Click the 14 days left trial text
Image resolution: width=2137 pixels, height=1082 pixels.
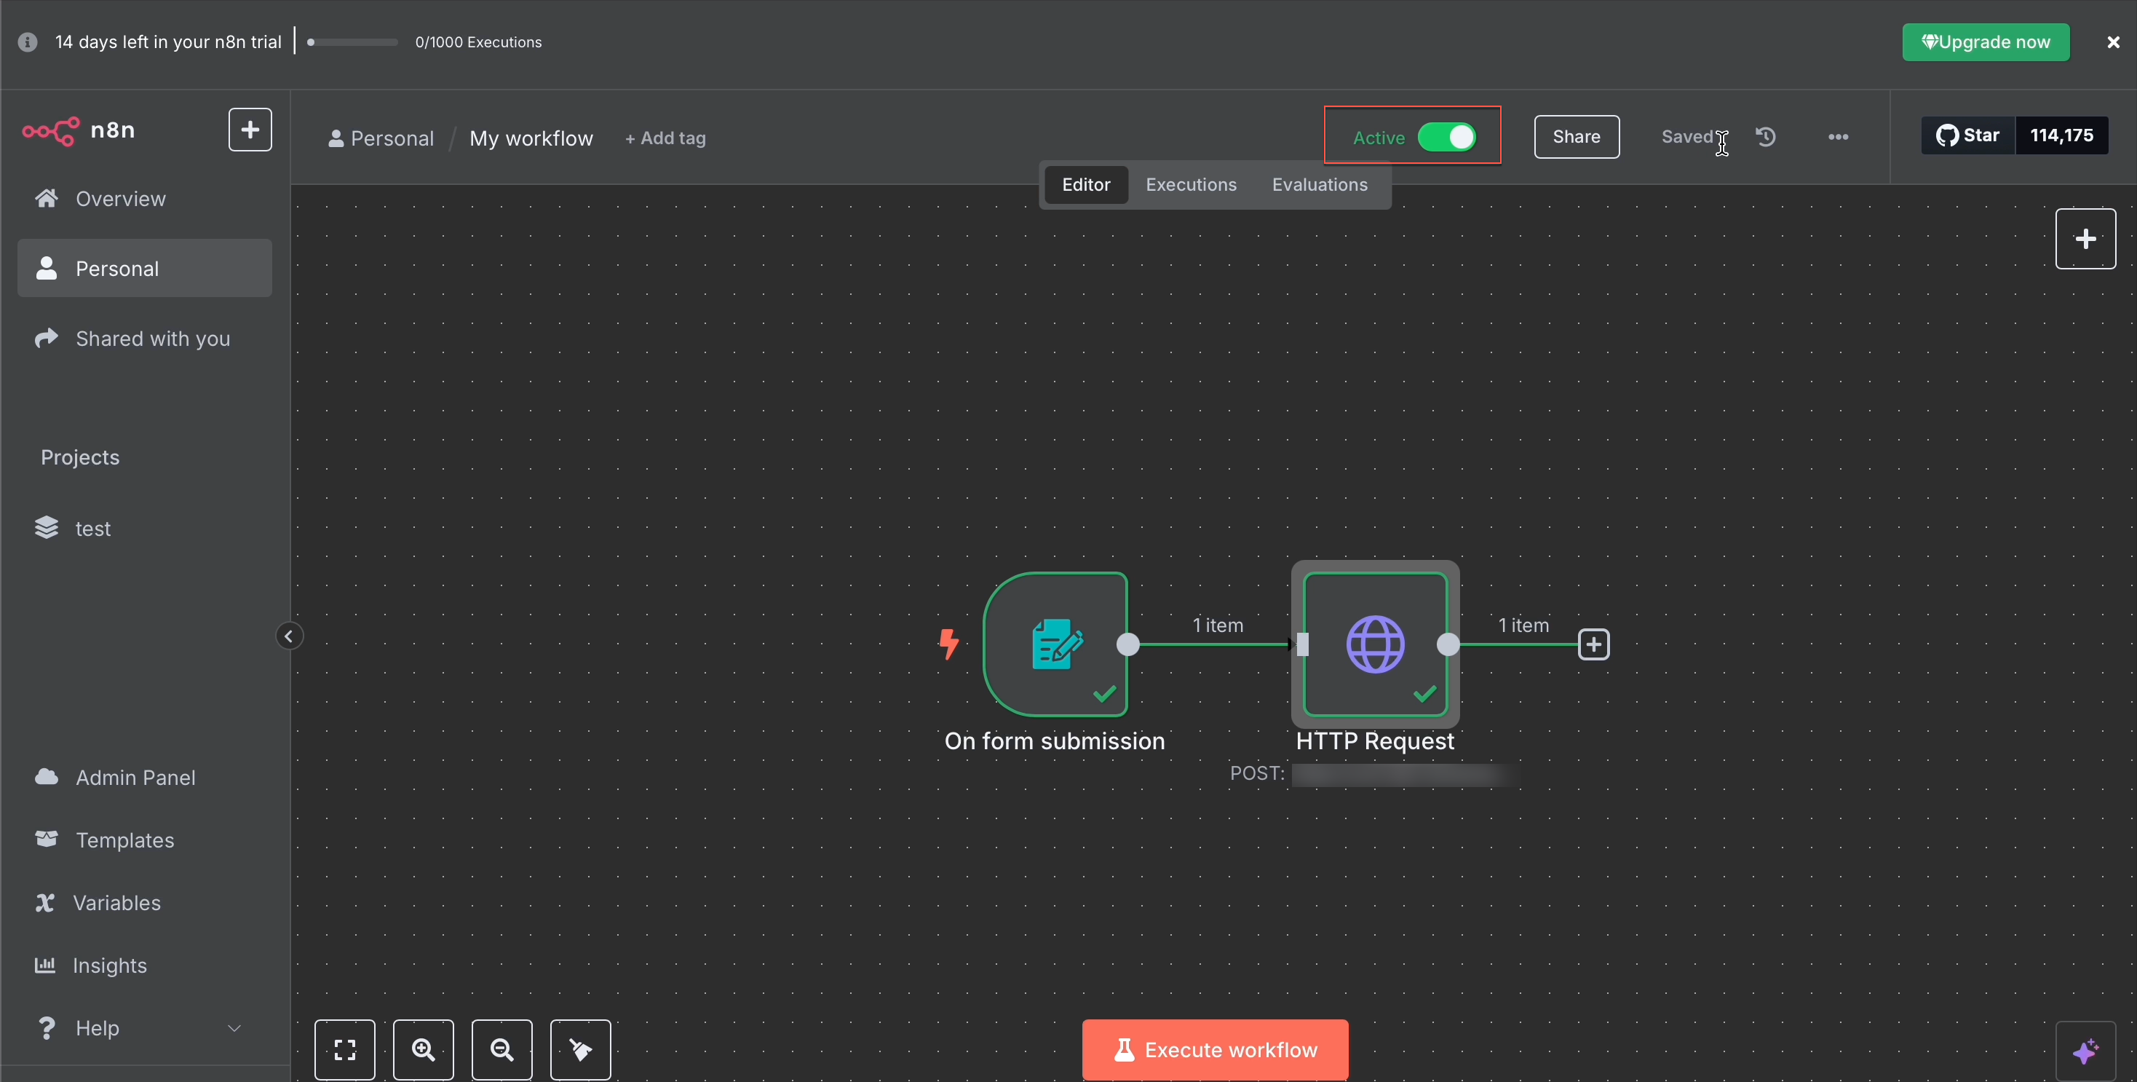168,42
